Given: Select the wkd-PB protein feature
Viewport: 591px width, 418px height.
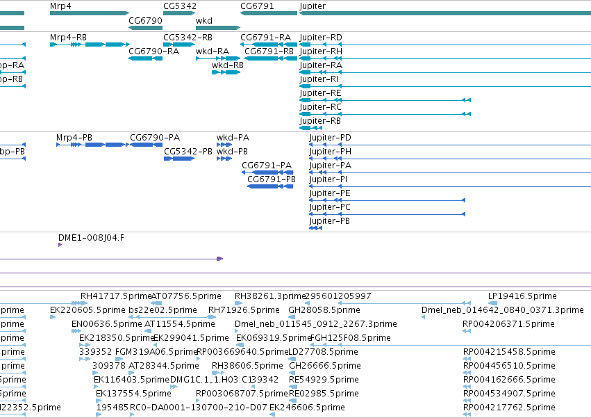Looking at the screenshot, I should click(224, 159).
